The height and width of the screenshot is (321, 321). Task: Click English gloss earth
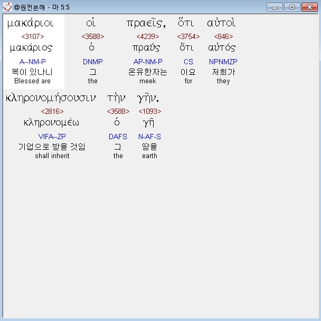150,156
